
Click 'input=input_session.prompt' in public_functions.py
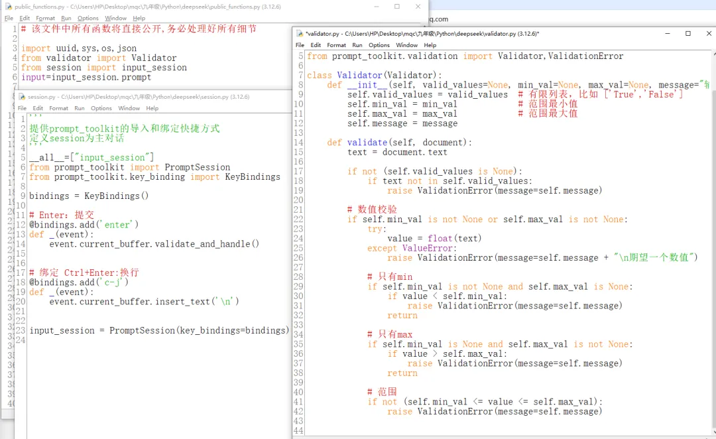pyautogui.click(x=86, y=77)
